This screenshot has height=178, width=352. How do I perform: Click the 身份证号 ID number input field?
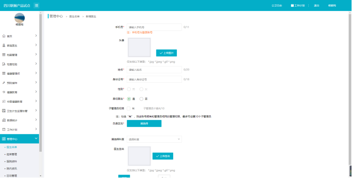click(x=154, y=79)
